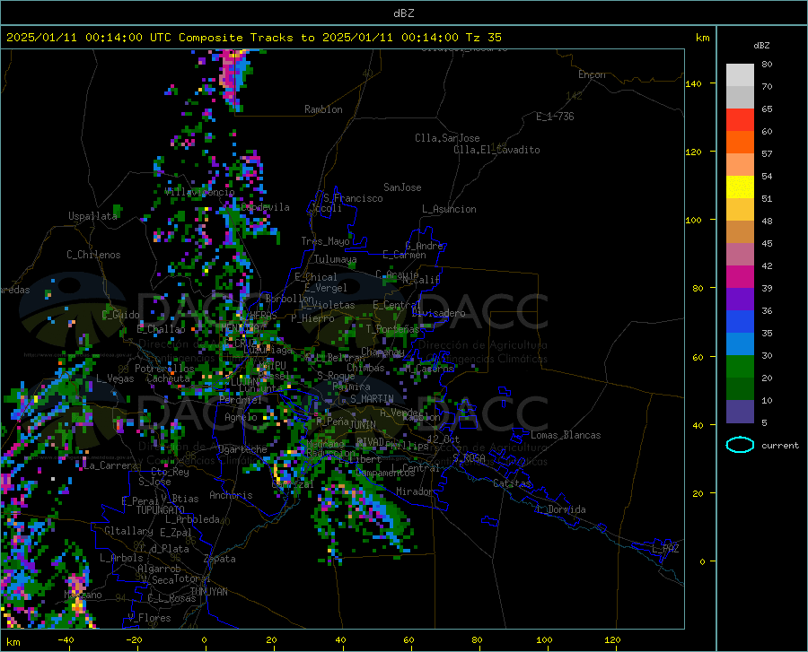Click the 'Catitas' map label

coord(513,483)
